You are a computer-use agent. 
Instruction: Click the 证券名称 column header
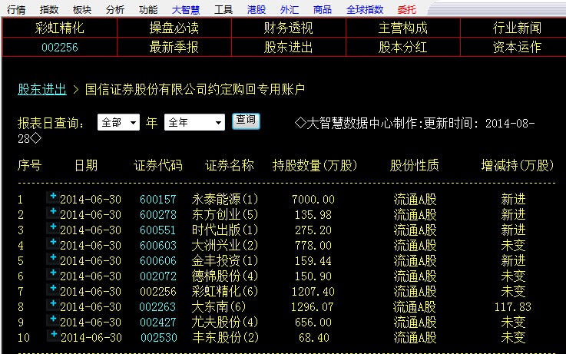(x=229, y=165)
